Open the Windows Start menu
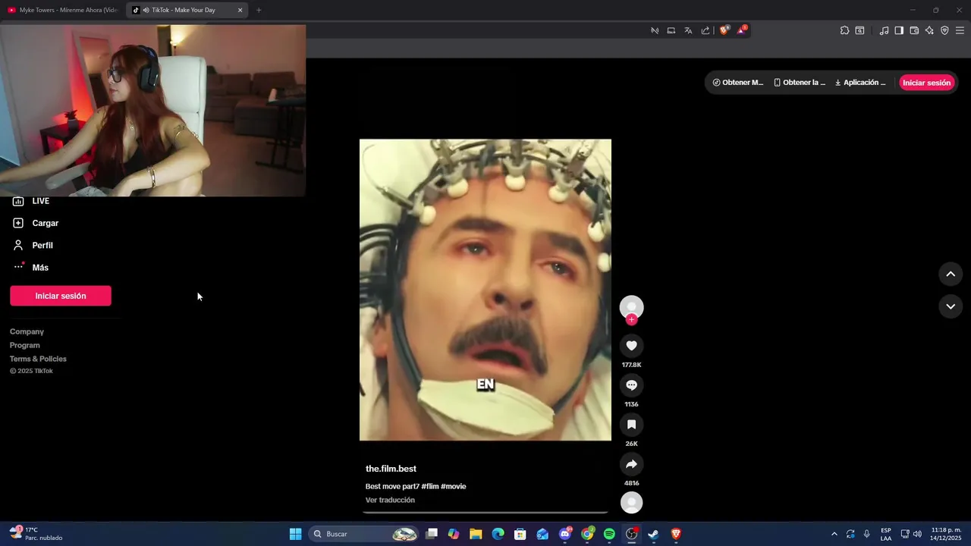The height and width of the screenshot is (546, 971). 295,534
